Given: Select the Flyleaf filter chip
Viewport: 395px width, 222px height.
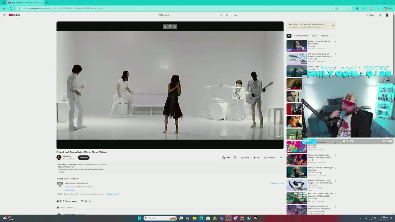Looking at the screenshot, I should click(x=314, y=36).
